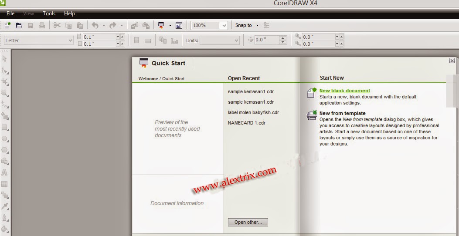459x236 pixels.
Task: Select the Freehand tool
Action: pyautogui.click(x=5, y=105)
